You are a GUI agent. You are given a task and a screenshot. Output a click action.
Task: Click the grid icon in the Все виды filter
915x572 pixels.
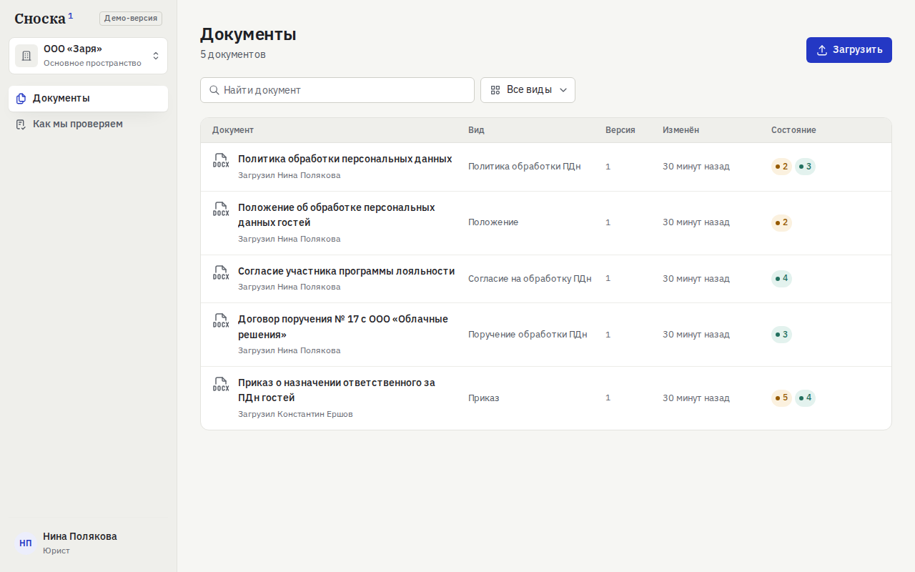(495, 90)
